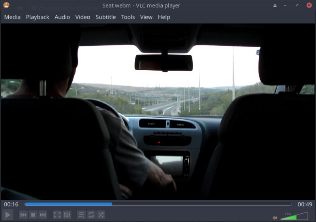The width and height of the screenshot is (316, 222).
Task: Skip to the next media track
Action: [x=43, y=215]
